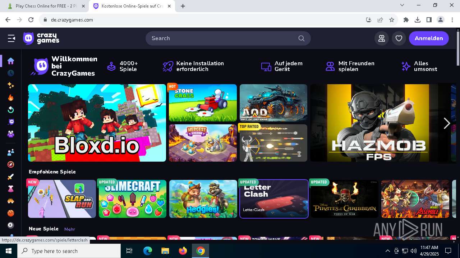Open Hazmob FPS game thumbnail
The height and width of the screenshot is (258, 460).
click(x=379, y=123)
